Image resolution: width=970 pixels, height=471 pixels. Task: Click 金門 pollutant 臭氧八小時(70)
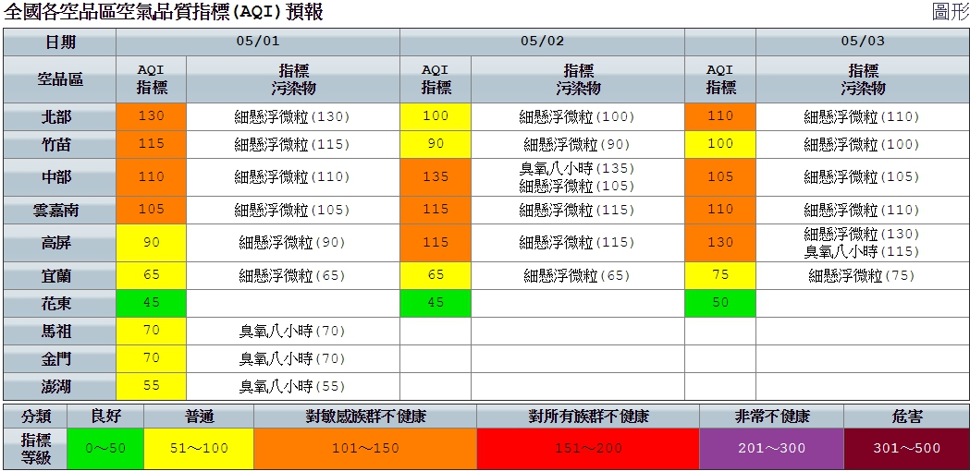click(292, 359)
